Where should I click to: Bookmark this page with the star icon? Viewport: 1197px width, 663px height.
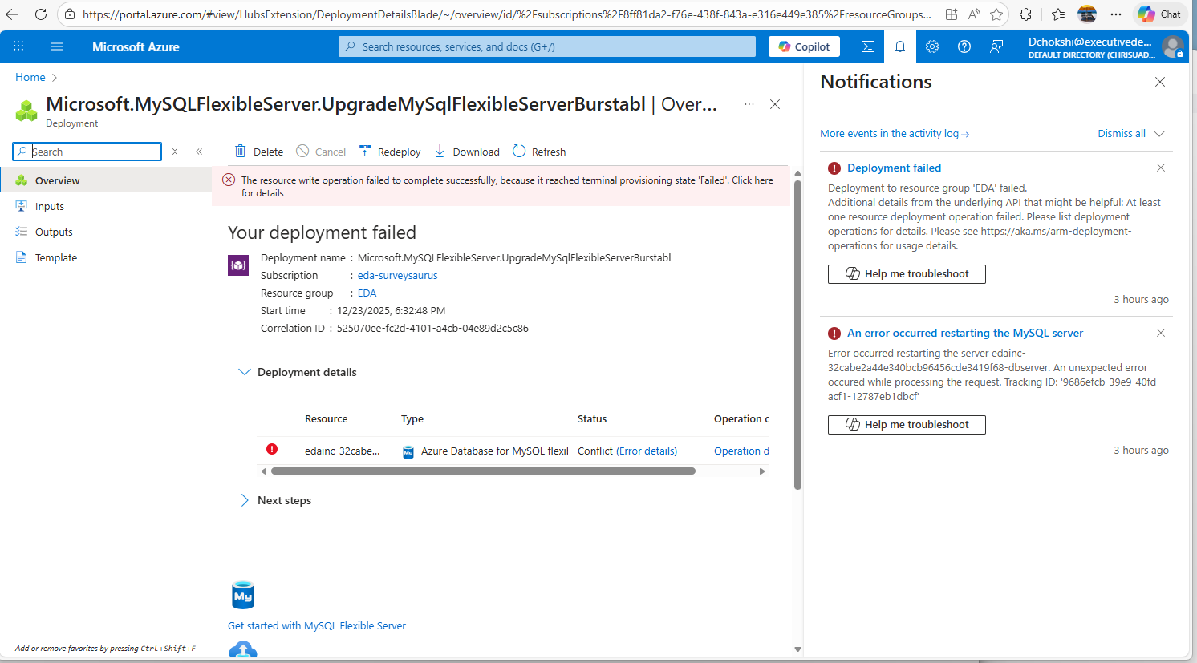coord(996,14)
